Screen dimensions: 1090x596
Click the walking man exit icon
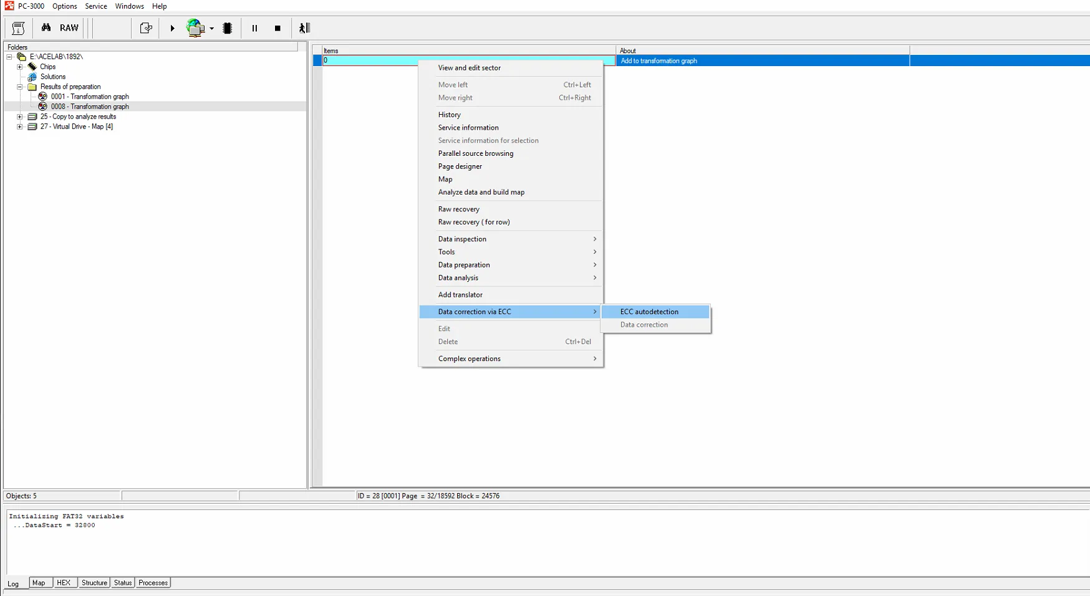pos(304,28)
